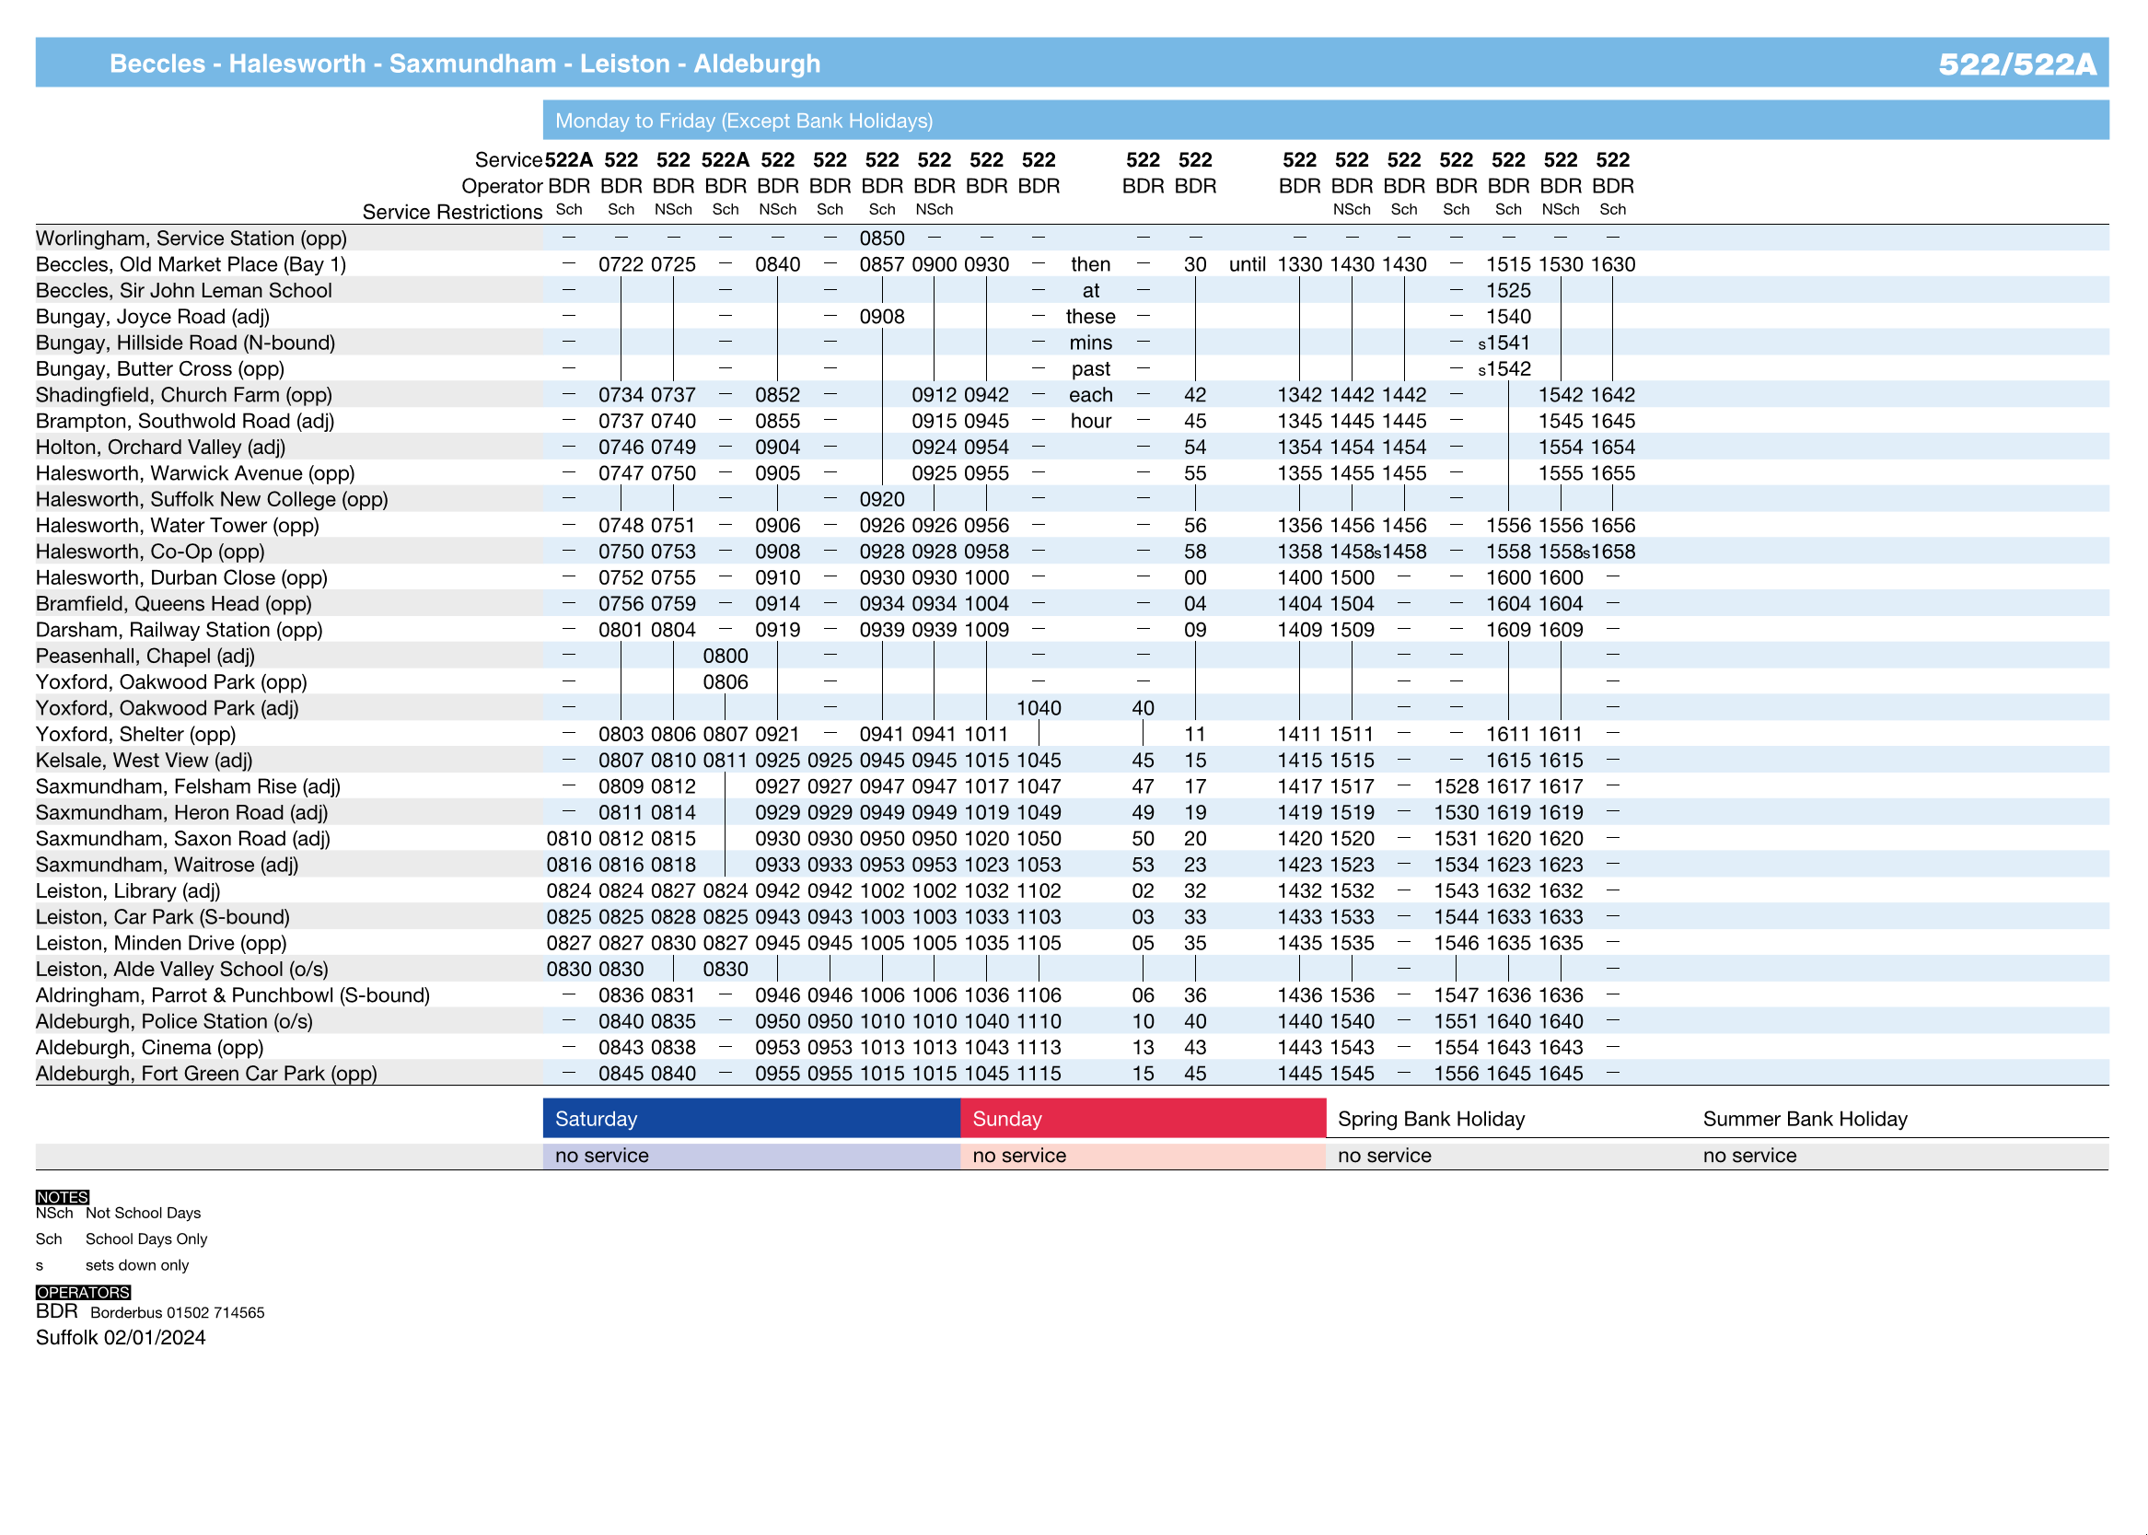Click Halesworth, Co-Op (opp) stop
This screenshot has width=2148, height=1535.
150,551
